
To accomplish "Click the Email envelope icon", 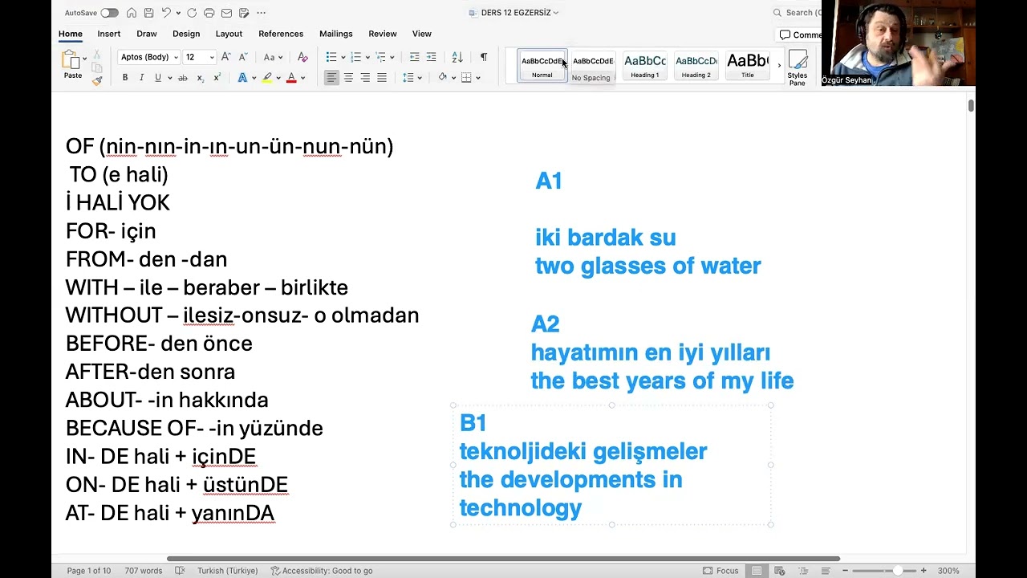I will (226, 13).
